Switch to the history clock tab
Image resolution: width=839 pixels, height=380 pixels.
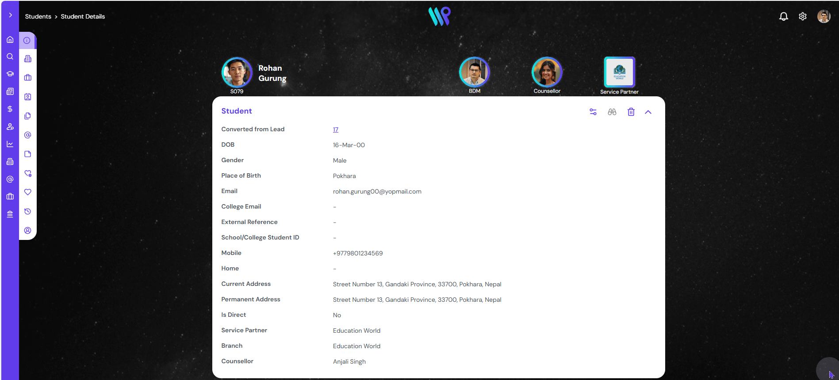(x=27, y=211)
